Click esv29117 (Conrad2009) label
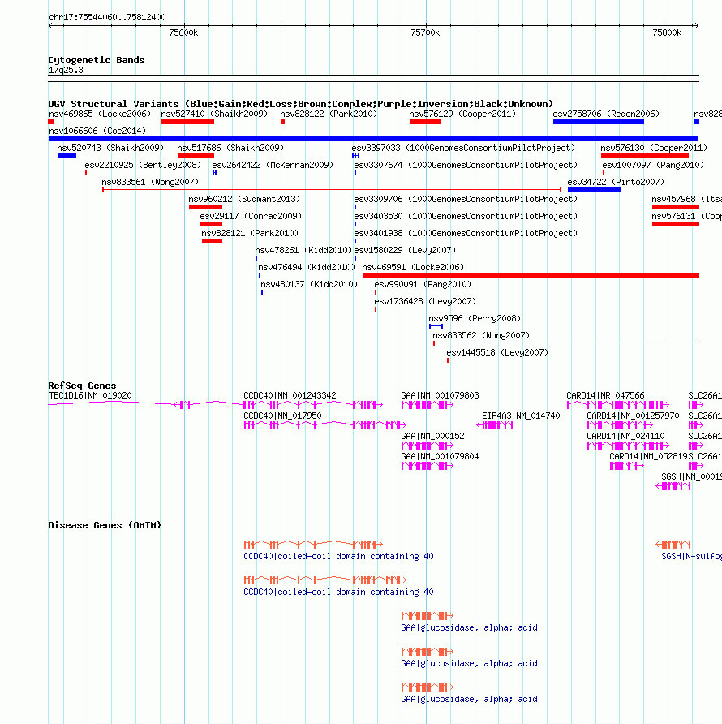The image size is (722, 724). [251, 217]
